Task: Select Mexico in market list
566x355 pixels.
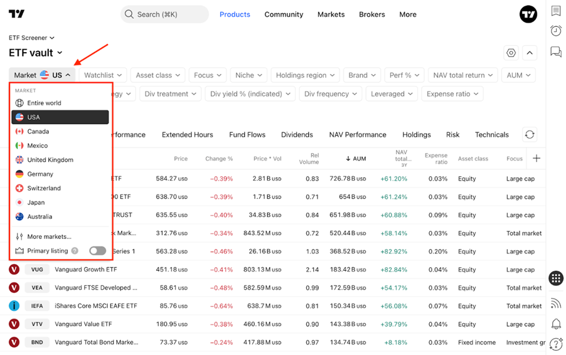Action: [60, 146]
